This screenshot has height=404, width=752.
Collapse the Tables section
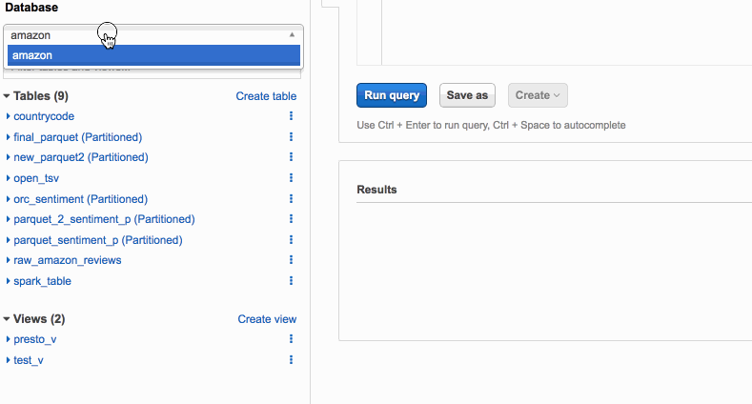click(x=7, y=96)
